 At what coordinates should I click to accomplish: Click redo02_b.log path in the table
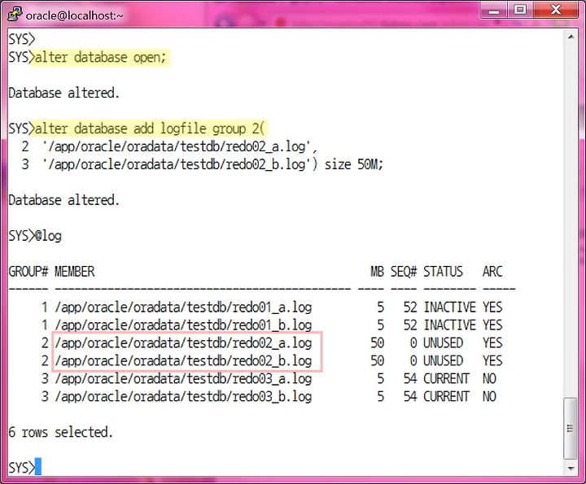[x=183, y=360]
